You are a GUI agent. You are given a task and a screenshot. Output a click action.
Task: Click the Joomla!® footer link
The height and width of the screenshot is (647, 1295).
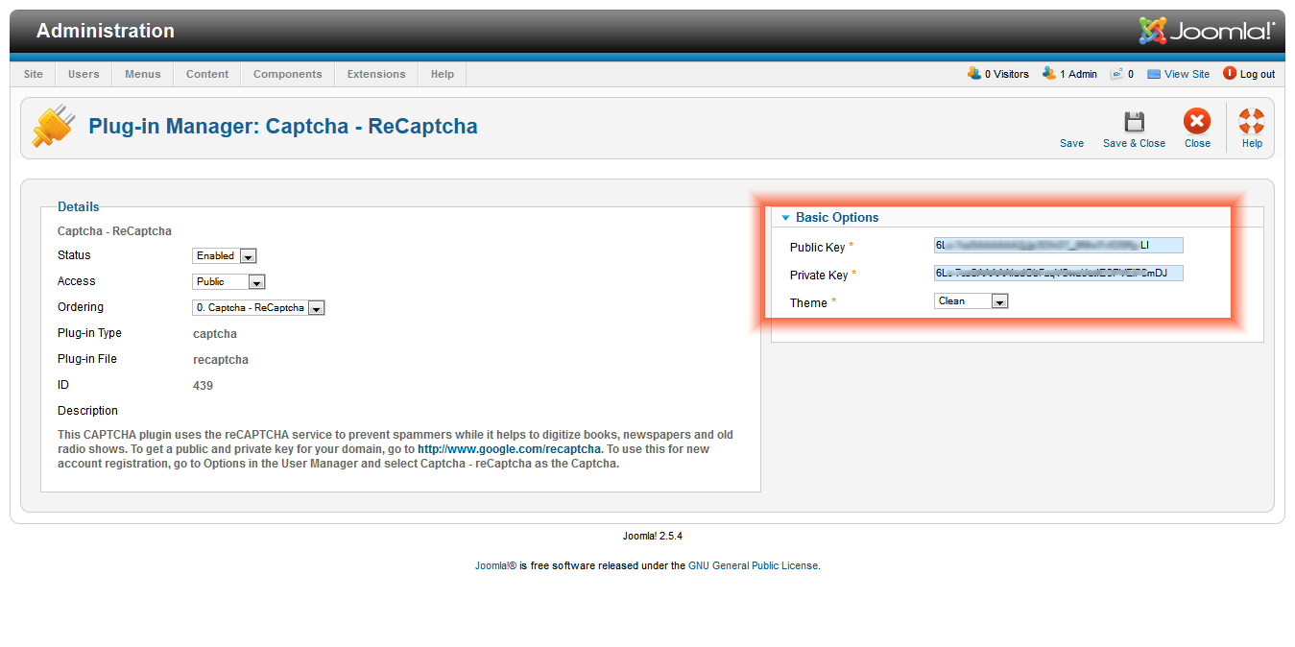(496, 565)
